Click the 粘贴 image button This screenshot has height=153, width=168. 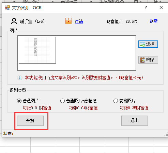coord(148,60)
